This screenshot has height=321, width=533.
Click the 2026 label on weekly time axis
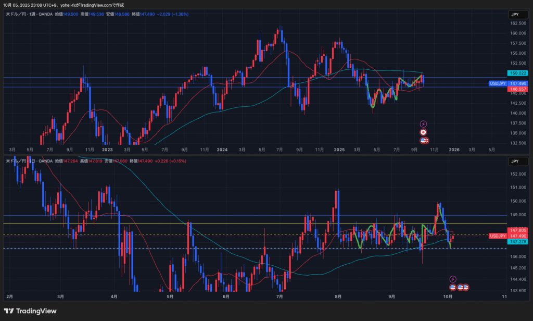tap(453, 150)
